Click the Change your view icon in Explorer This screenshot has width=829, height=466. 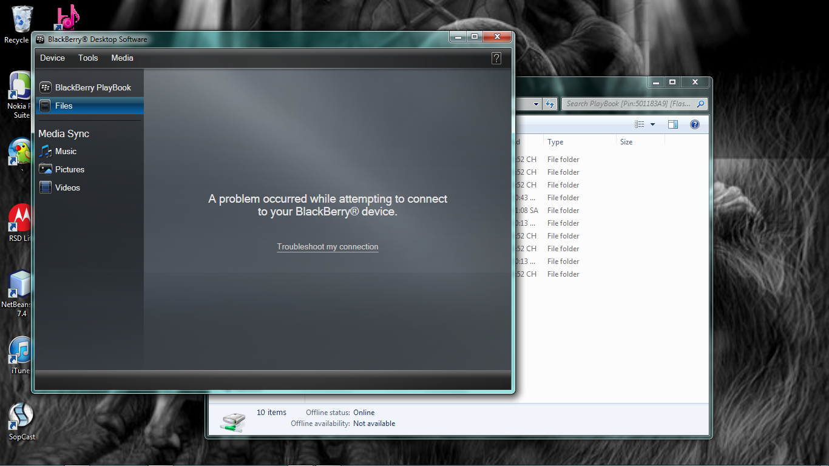click(640, 124)
